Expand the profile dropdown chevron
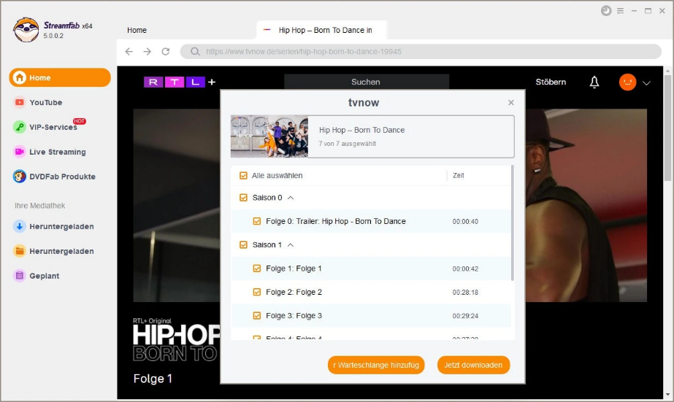This screenshot has height=402, width=674. (x=646, y=83)
